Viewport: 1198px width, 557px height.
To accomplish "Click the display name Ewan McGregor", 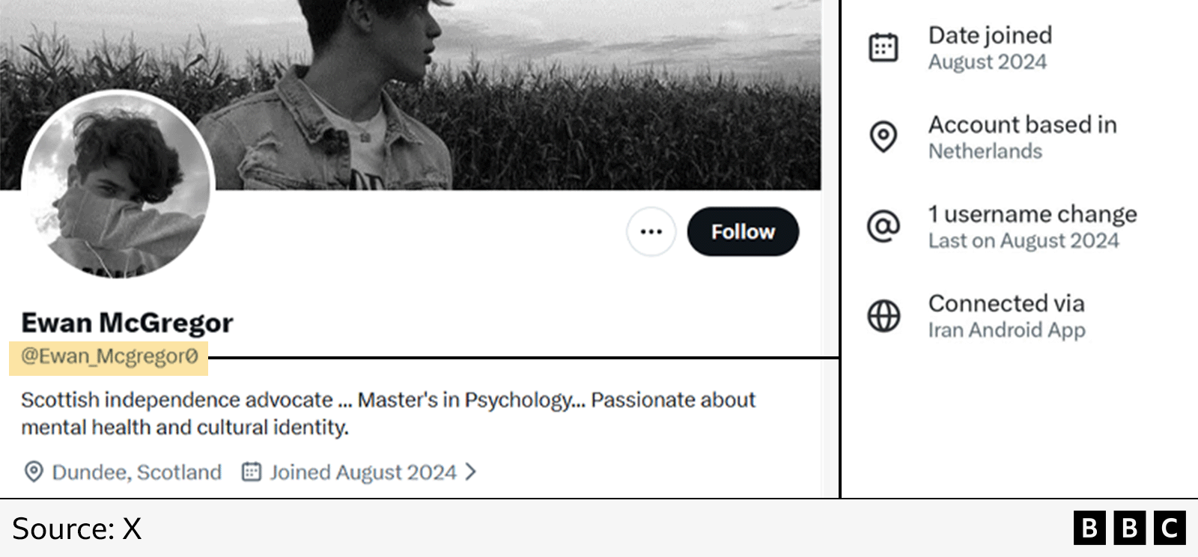I will pos(127,323).
